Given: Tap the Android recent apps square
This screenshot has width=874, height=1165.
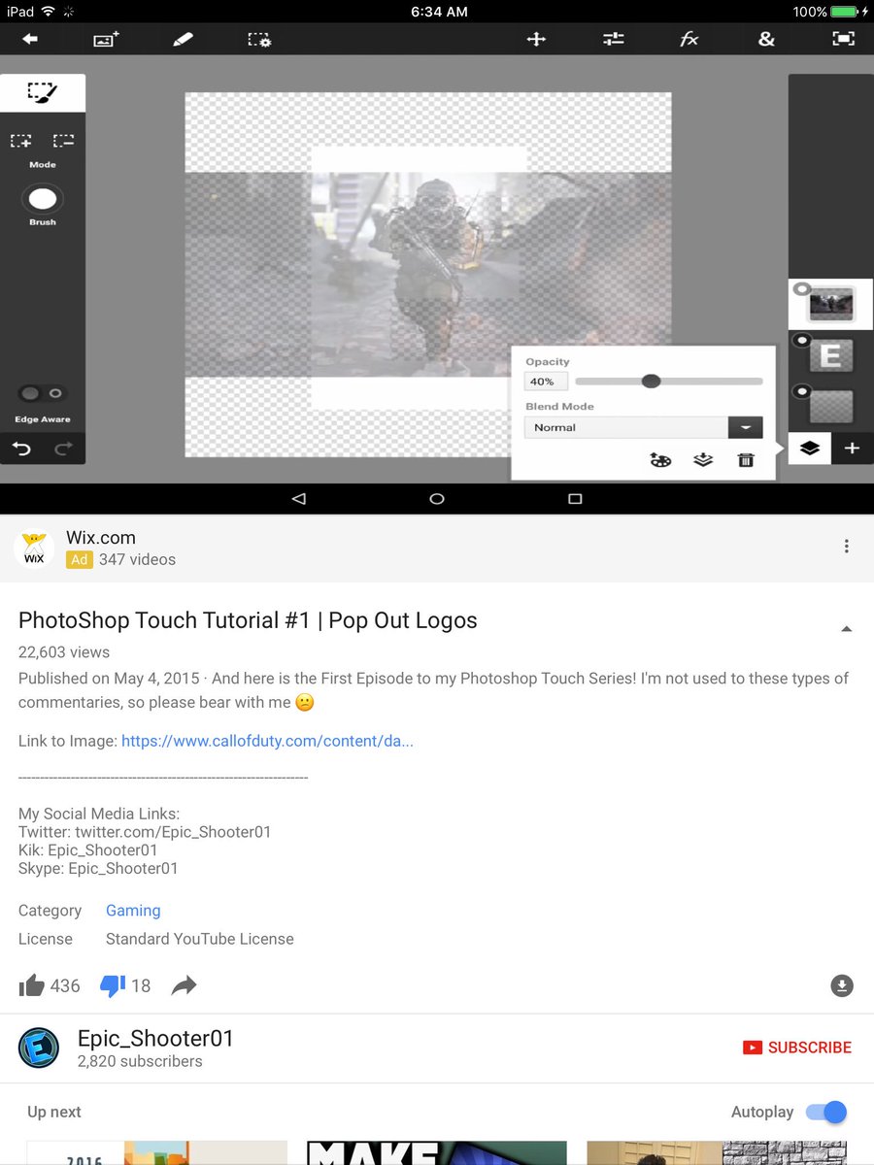Looking at the screenshot, I should pos(575,498).
